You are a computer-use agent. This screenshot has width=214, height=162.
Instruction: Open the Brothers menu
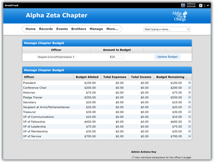click(79, 29)
